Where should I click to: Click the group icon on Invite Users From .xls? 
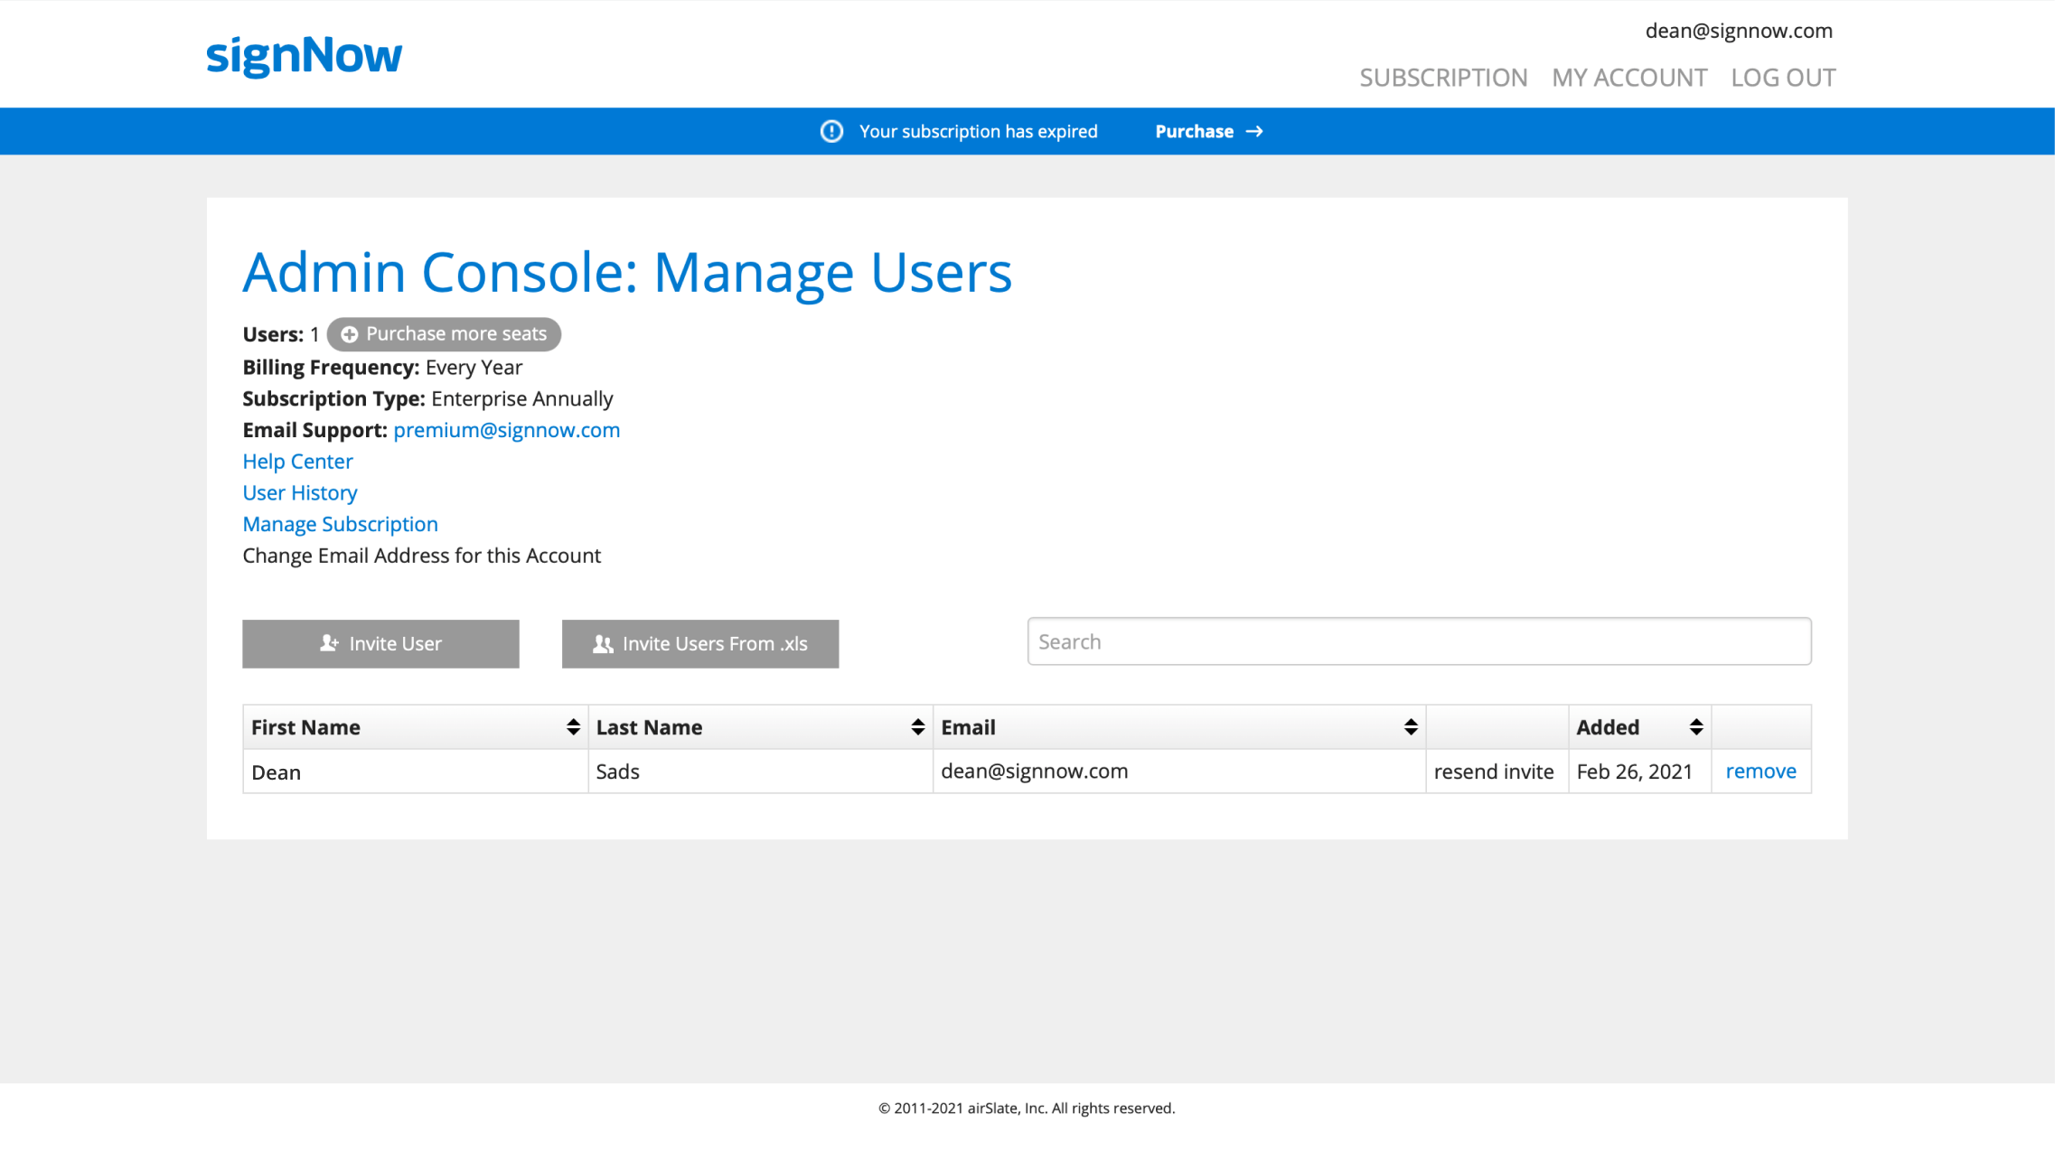603,643
